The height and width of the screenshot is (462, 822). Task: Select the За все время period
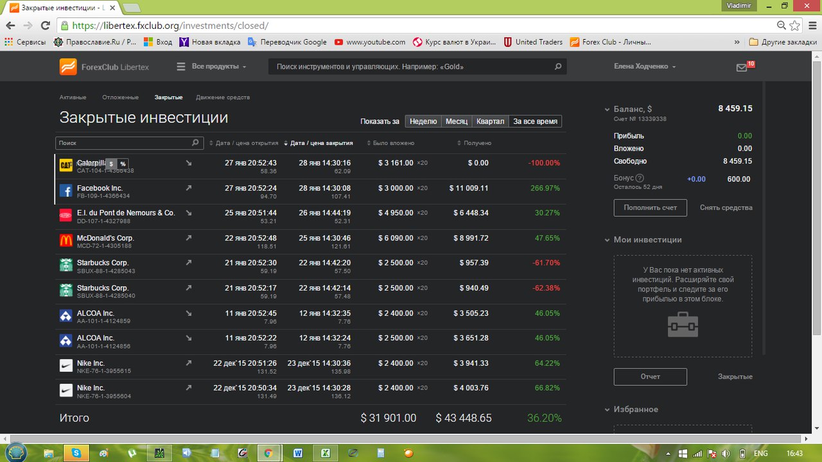point(536,121)
